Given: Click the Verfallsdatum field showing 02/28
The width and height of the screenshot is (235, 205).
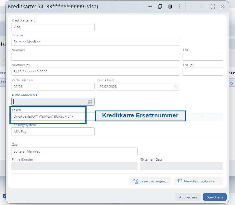Looking at the screenshot, I should pos(53,87).
